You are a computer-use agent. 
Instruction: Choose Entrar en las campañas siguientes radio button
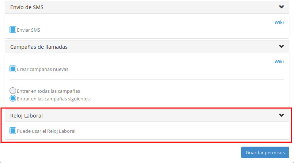coord(13,98)
